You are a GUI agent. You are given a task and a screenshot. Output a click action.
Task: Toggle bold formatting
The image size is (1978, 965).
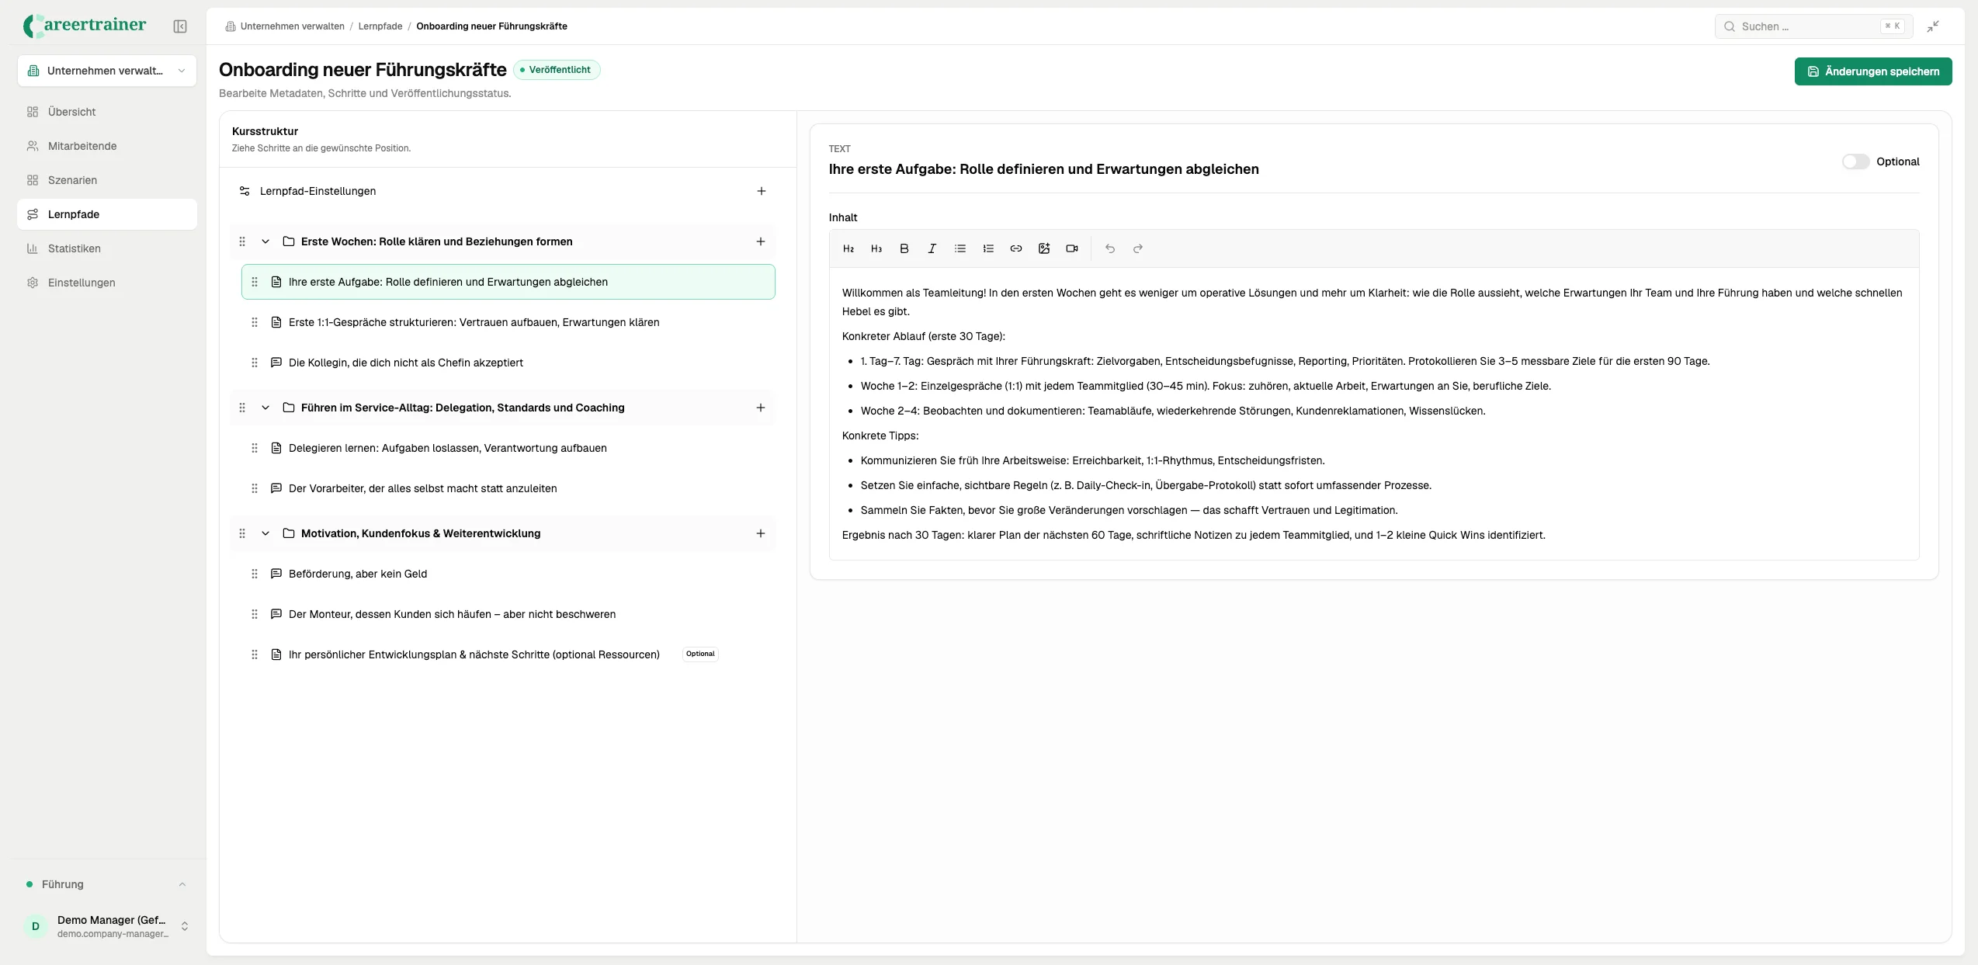(x=904, y=248)
